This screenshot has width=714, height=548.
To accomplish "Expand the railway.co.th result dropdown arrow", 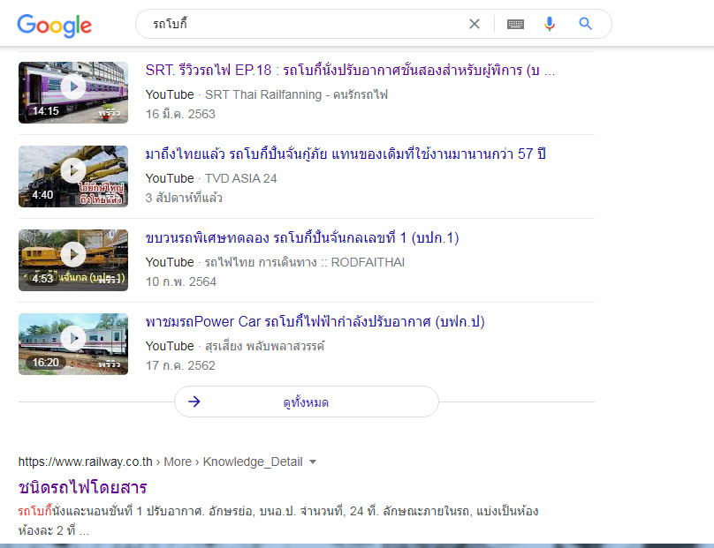I will pyautogui.click(x=313, y=462).
